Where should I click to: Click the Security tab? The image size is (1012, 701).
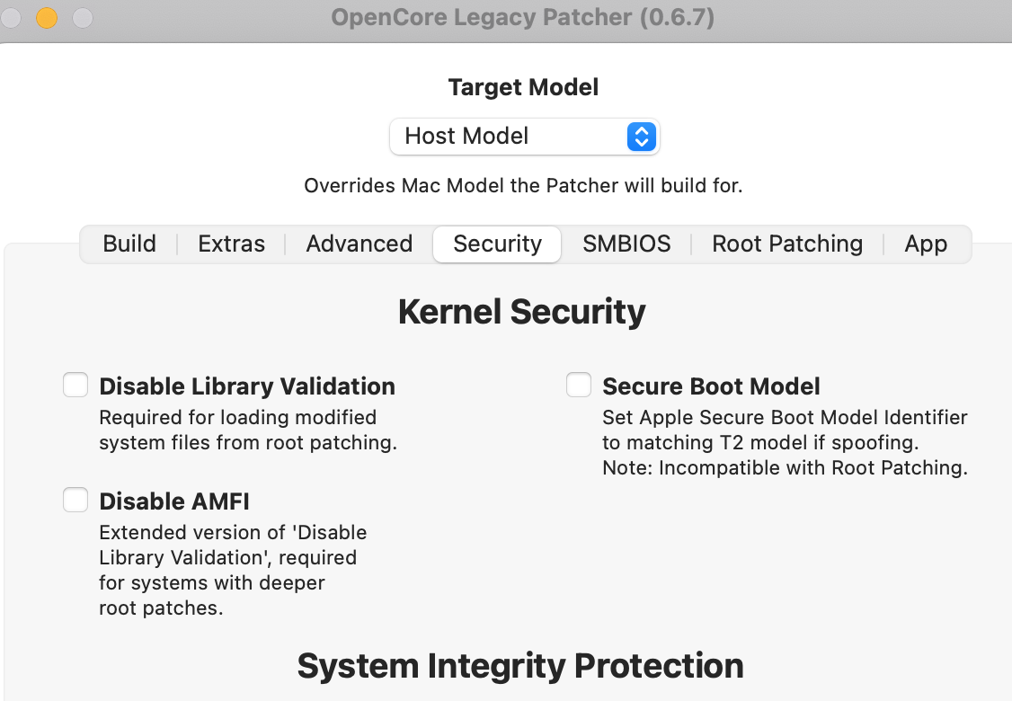pyautogui.click(x=497, y=244)
